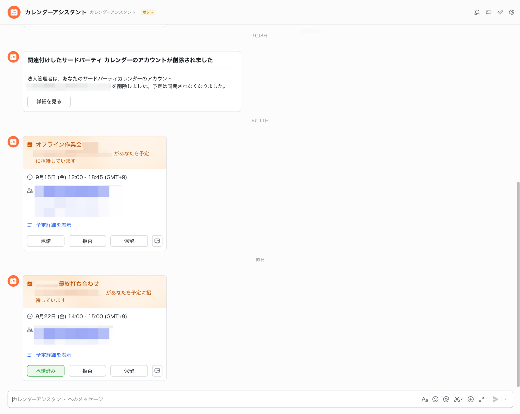The width and height of the screenshot is (520, 414).
Task: Select 拒否 to decline オフライン作業会
Action: [87, 241]
